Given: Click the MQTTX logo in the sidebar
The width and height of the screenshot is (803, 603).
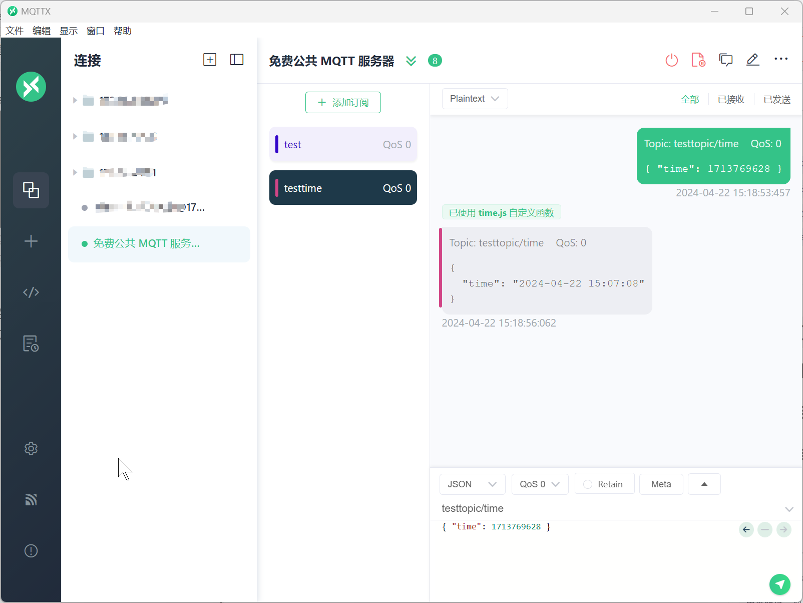Looking at the screenshot, I should pos(31,87).
